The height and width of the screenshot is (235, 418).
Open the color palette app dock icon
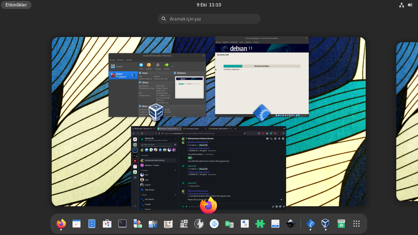[x=138, y=224]
